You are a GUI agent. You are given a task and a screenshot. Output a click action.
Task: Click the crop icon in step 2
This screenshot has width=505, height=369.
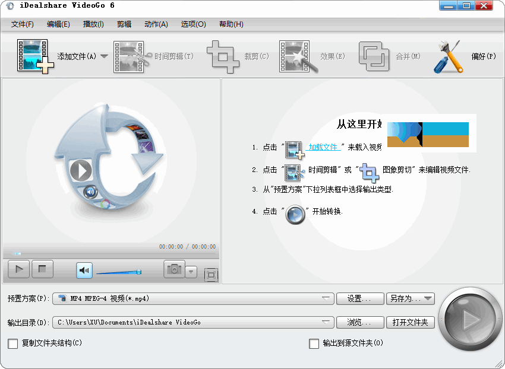(x=369, y=173)
